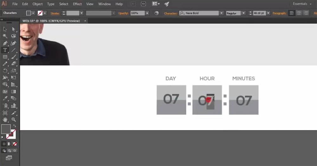Align paragraph text center

299,13
